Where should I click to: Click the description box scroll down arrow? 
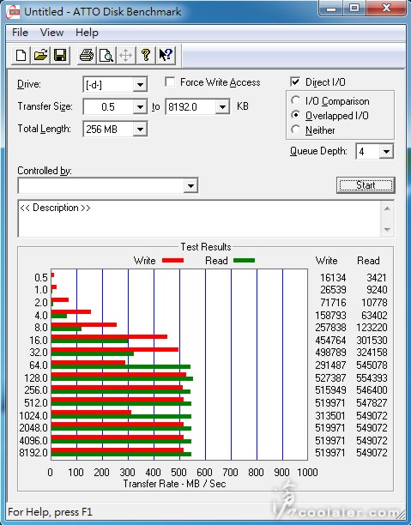(387, 229)
